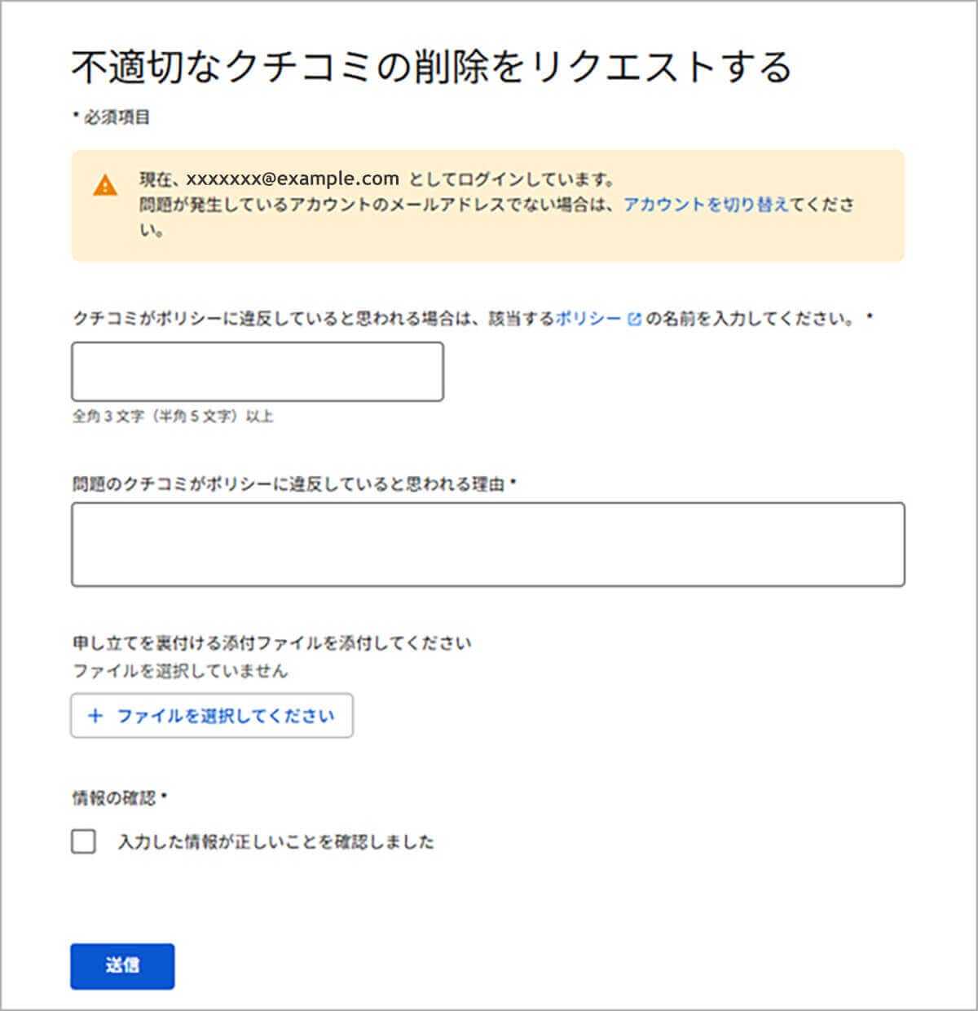Click the 入力した情報が正しいことを確認しました label text
Viewport: 978px width, 1011px height.
[x=275, y=842]
